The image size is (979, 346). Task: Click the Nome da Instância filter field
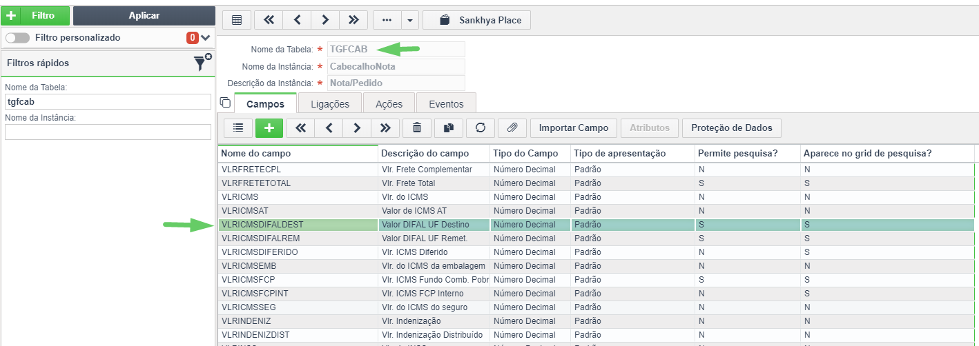coord(108,132)
